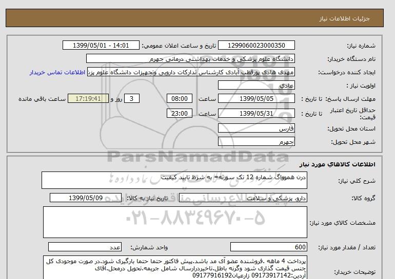Screen dimensions: 395x279
Task: Click the مشخصات کالای مورد نیاز label
Action: click(342, 223)
